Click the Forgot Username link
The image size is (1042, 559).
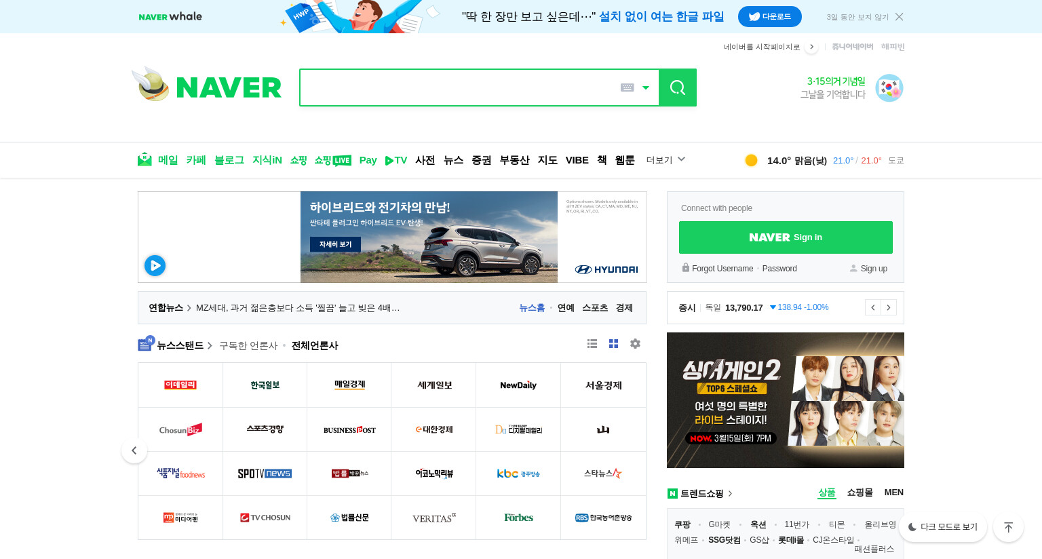point(722,269)
